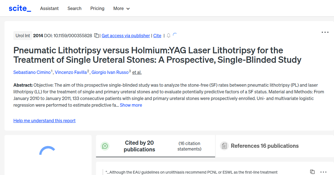Click Help me understand this report
The width and height of the screenshot is (334, 175).
pos(44,121)
